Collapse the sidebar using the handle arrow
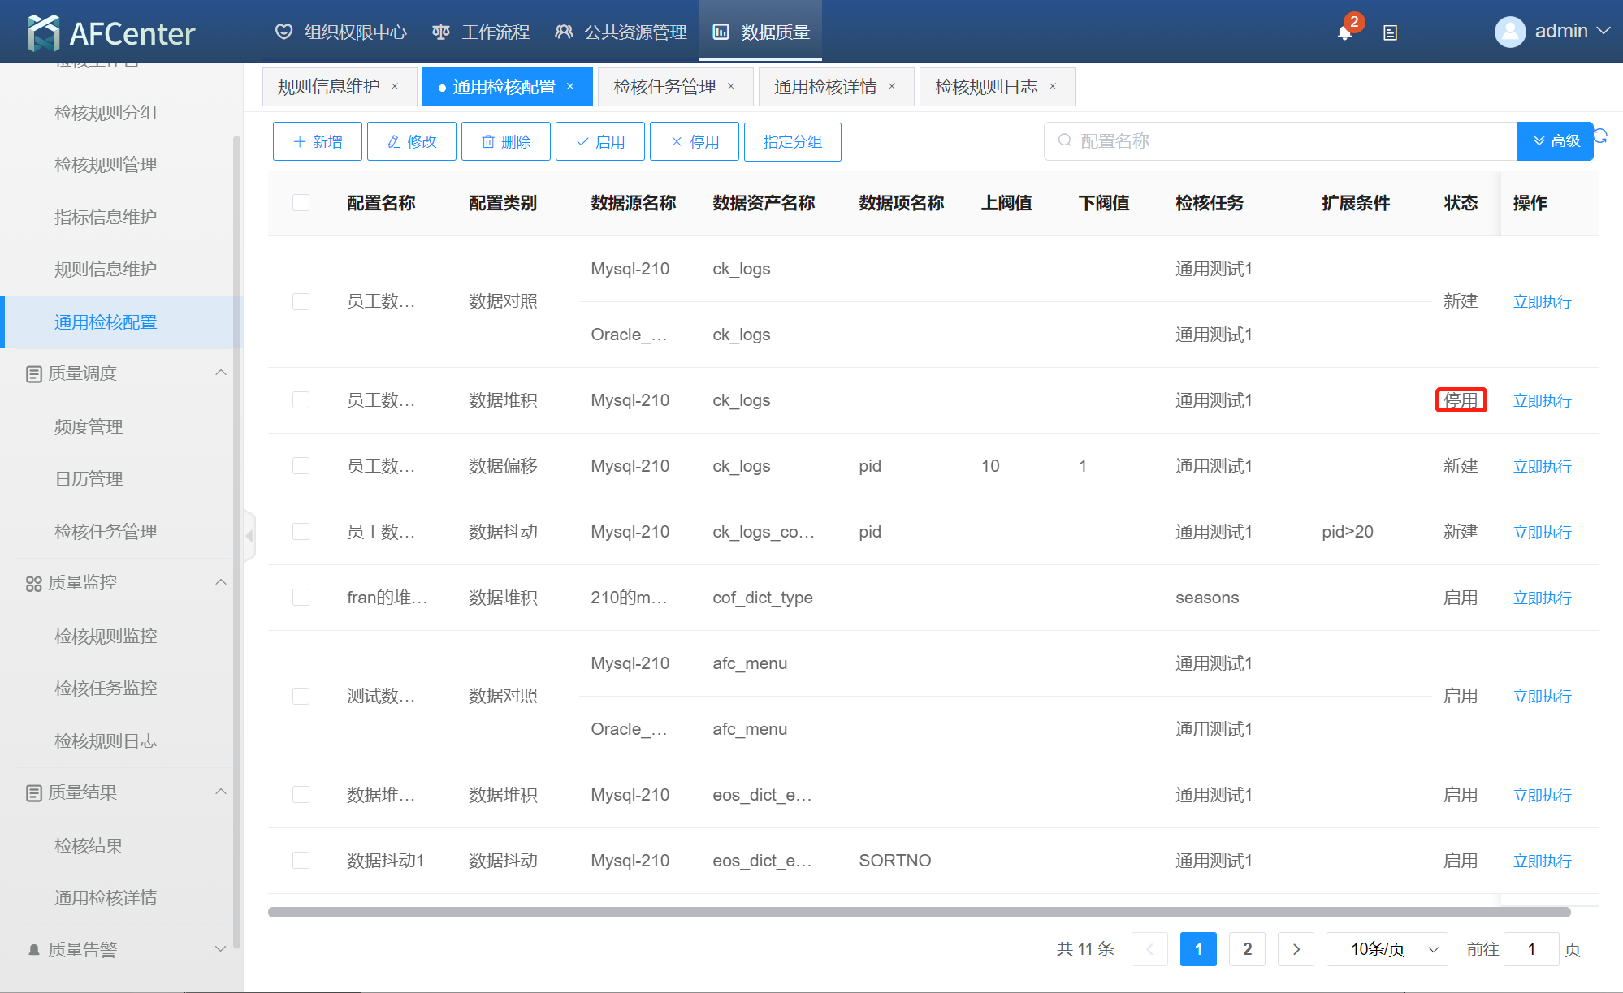The height and width of the screenshot is (993, 1623). pyautogui.click(x=249, y=536)
